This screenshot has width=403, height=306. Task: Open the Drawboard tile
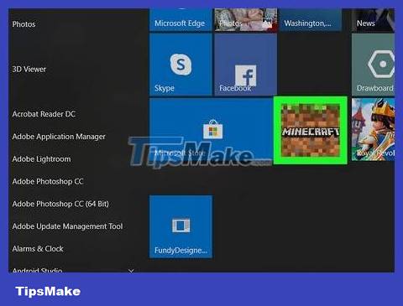(x=373, y=65)
